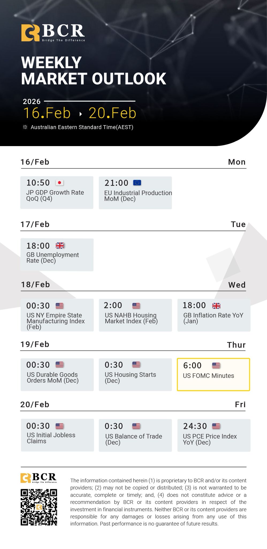Open the highlighted US FOMC Minutes card
Image resolution: width=267 pixels, height=549 pixels.
click(213, 374)
